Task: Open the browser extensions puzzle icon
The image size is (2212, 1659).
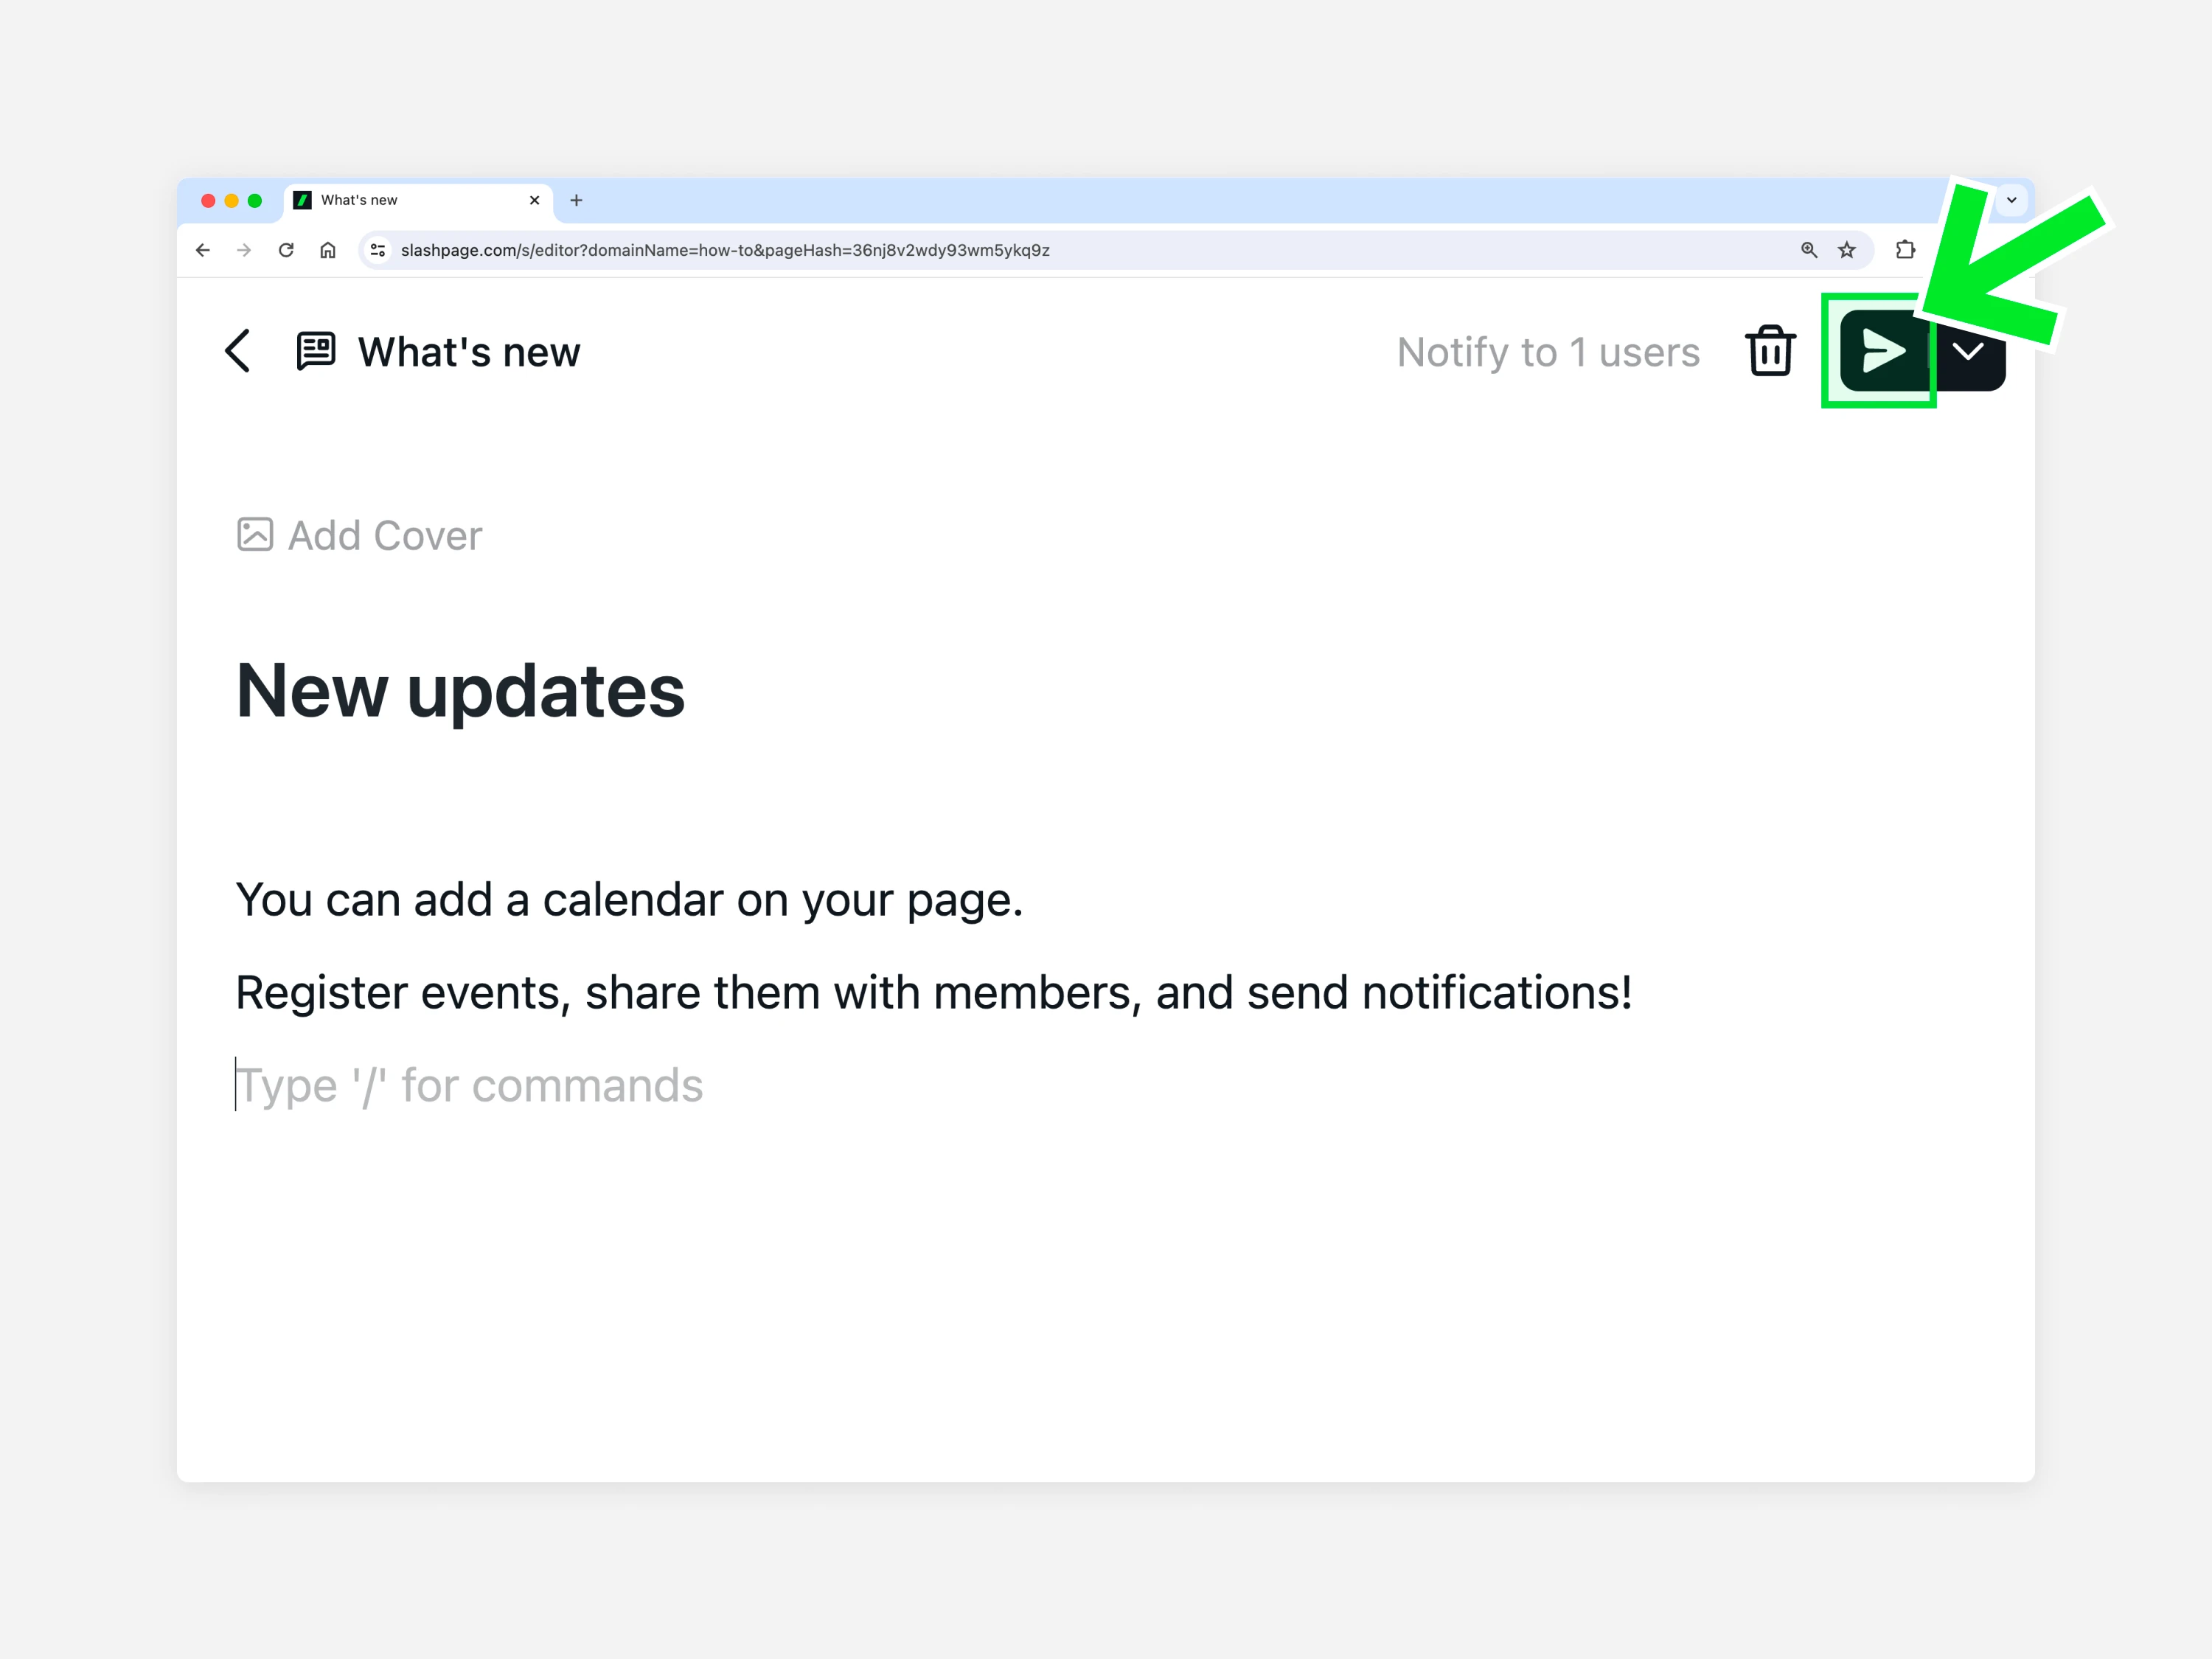Action: (x=1906, y=250)
